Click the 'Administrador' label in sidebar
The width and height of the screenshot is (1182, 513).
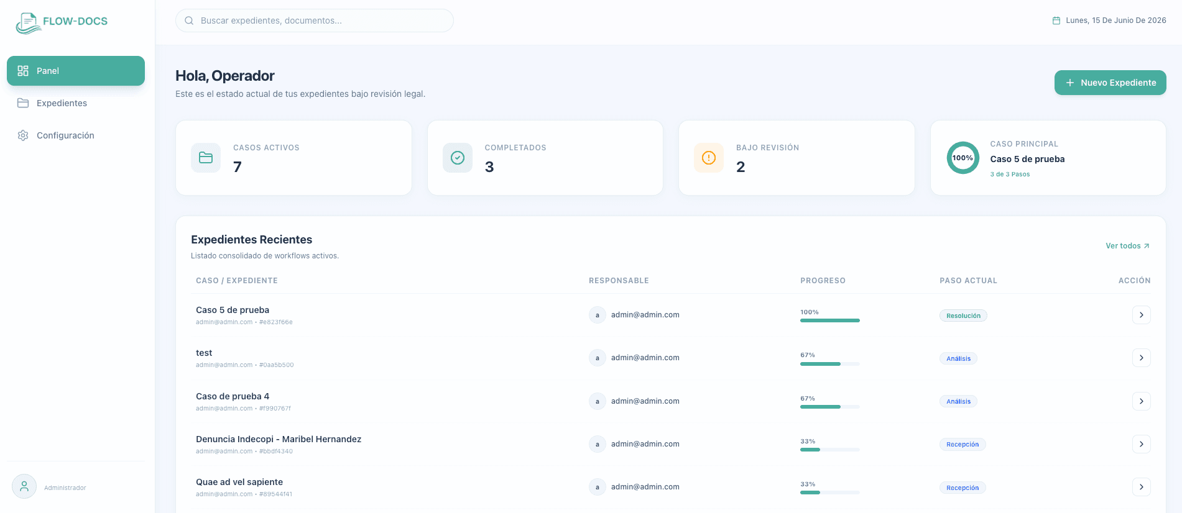pyautogui.click(x=65, y=488)
